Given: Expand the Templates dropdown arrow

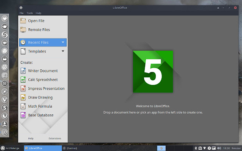Looking at the screenshot, I should click(63, 51).
